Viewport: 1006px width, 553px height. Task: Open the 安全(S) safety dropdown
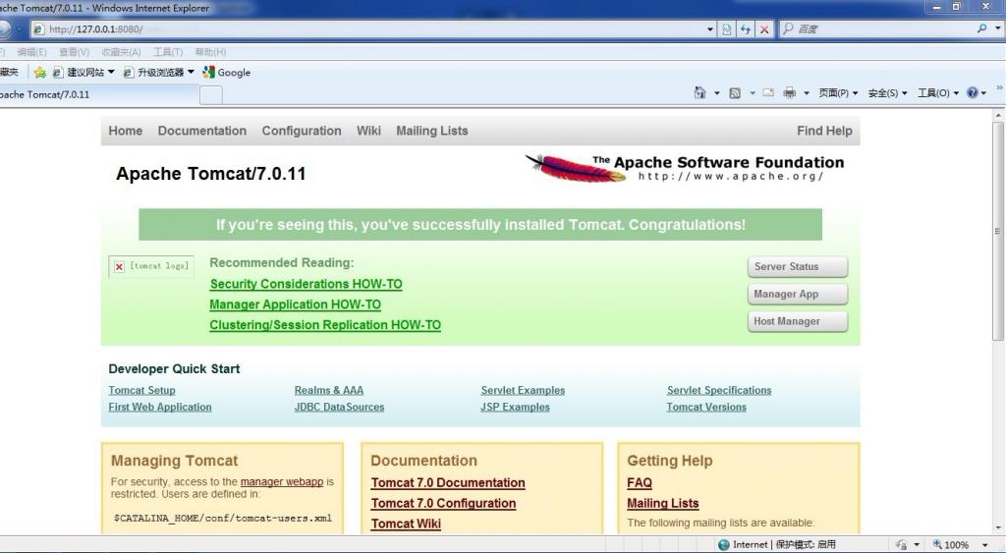[887, 93]
